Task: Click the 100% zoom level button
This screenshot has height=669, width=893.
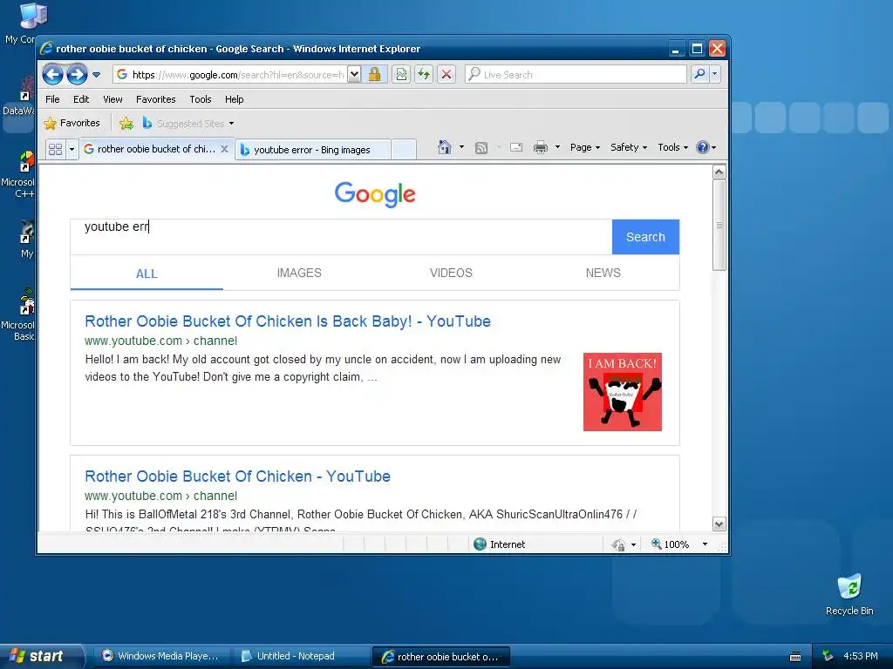Action: (671, 544)
